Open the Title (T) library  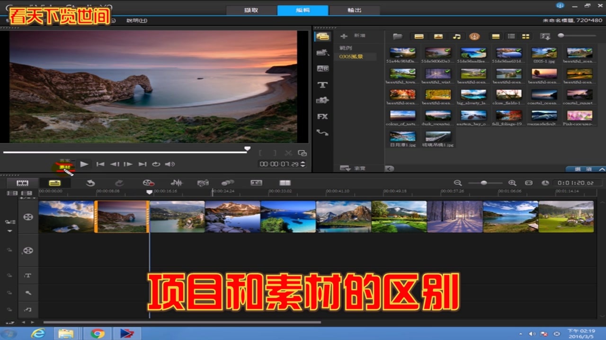pos(322,85)
